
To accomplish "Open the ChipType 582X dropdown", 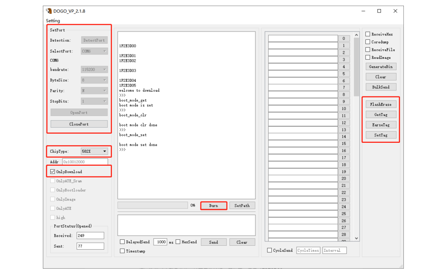I will 94,151.
